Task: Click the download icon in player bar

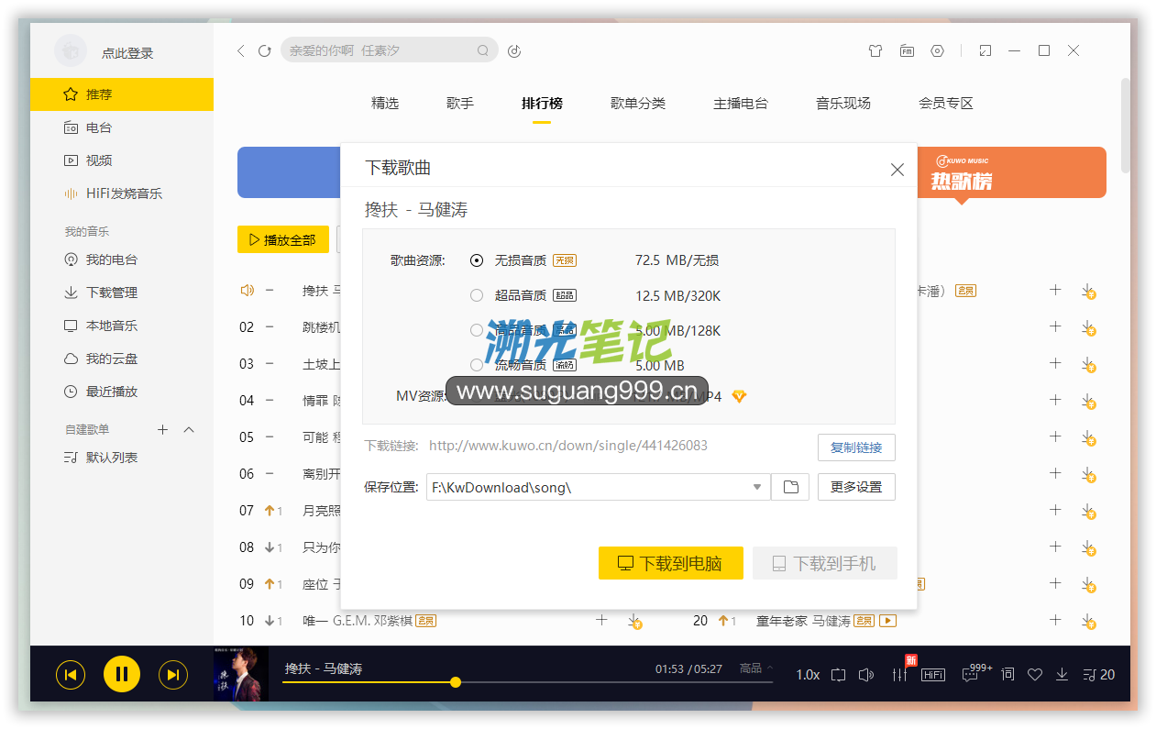Action: pyautogui.click(x=1062, y=675)
